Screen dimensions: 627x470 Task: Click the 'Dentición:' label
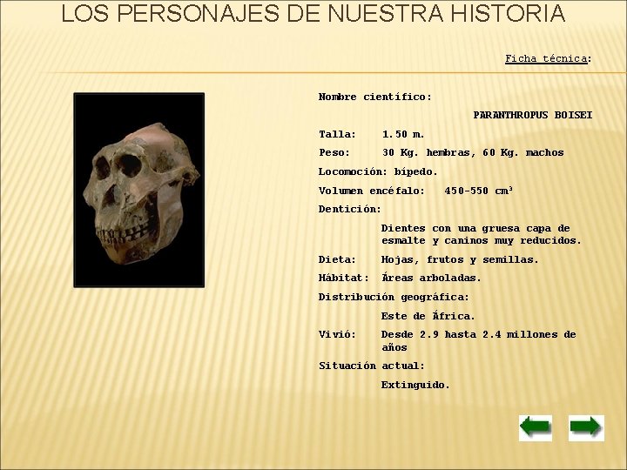point(350,209)
